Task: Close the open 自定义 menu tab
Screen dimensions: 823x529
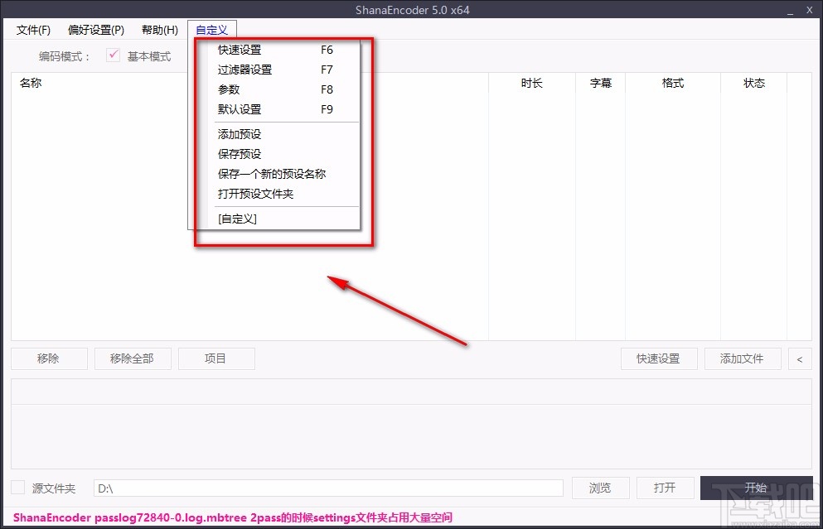Action: pyautogui.click(x=211, y=30)
